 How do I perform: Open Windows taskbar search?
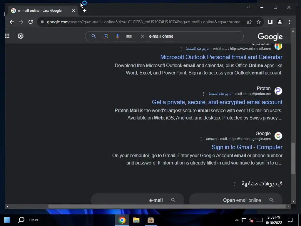21,220
